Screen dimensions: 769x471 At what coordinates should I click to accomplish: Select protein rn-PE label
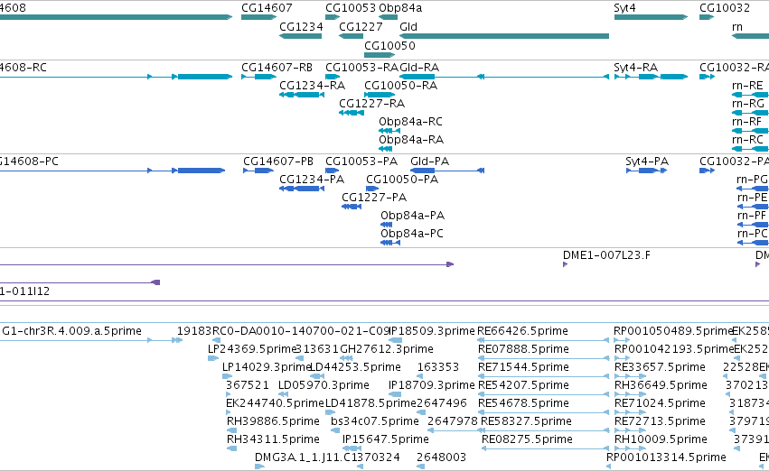pyautogui.click(x=752, y=198)
